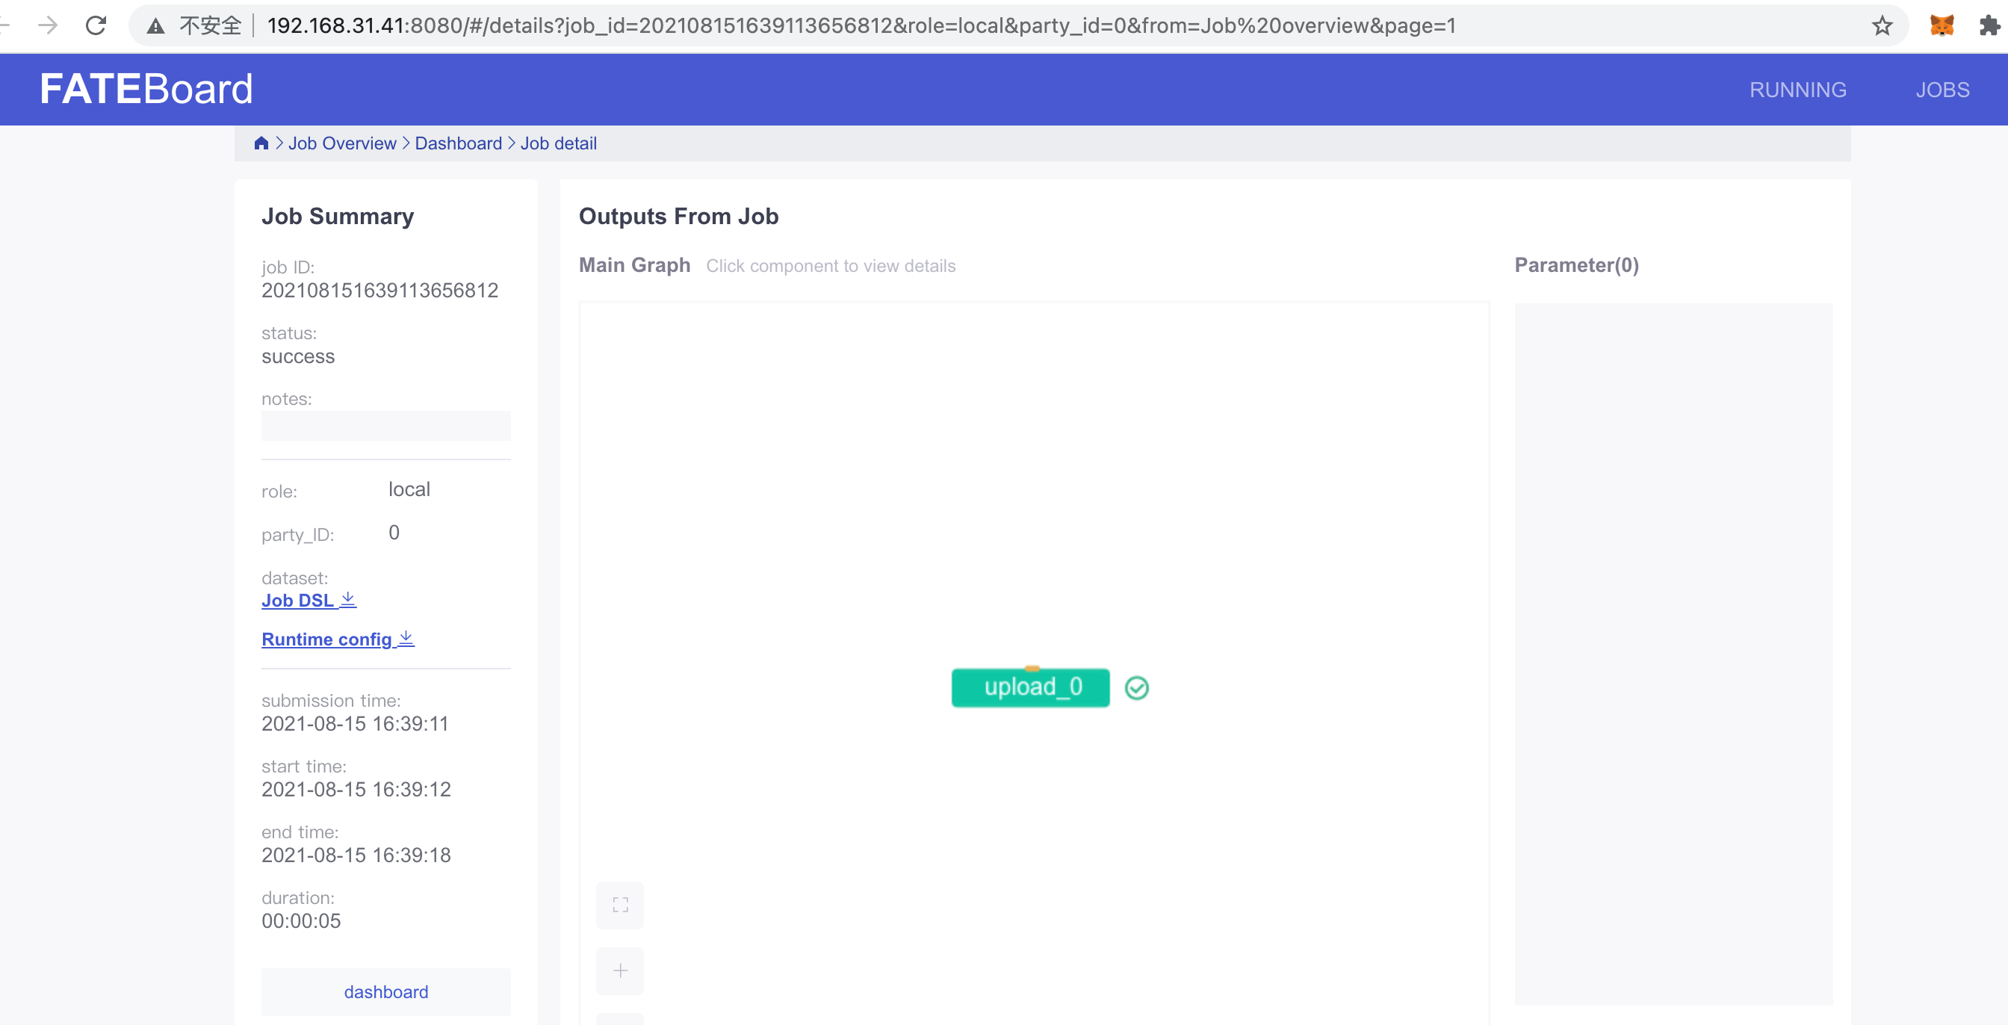
Task: Go to the JOBS page
Action: pos(1942,90)
